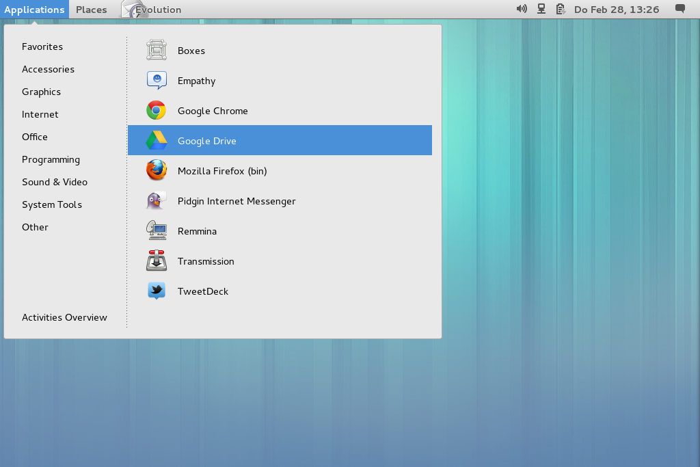Image resolution: width=700 pixels, height=467 pixels.
Task: Click the Remmina remote desktop icon
Action: click(157, 230)
